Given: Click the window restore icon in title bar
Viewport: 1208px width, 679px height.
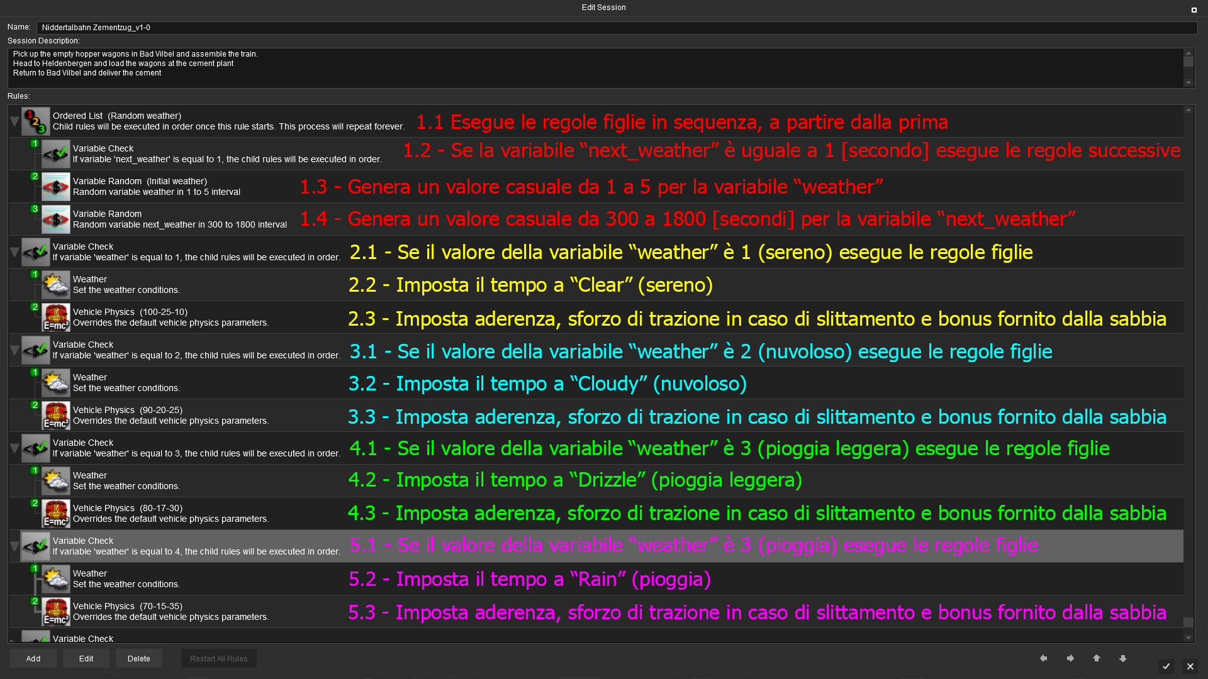Looking at the screenshot, I should coord(1194,9).
